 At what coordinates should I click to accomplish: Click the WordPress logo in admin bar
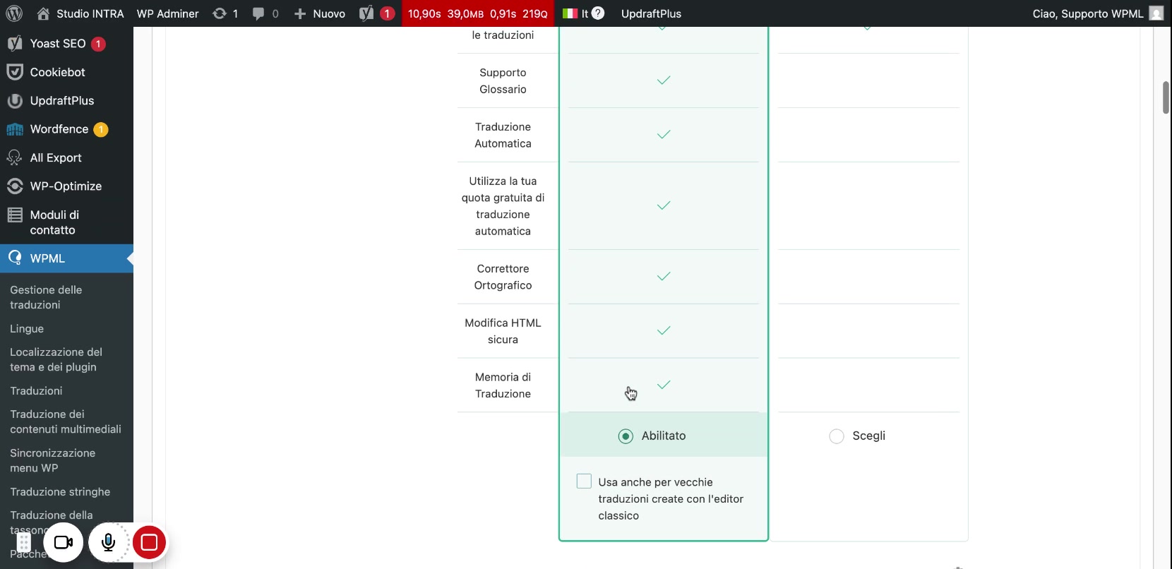(x=14, y=13)
